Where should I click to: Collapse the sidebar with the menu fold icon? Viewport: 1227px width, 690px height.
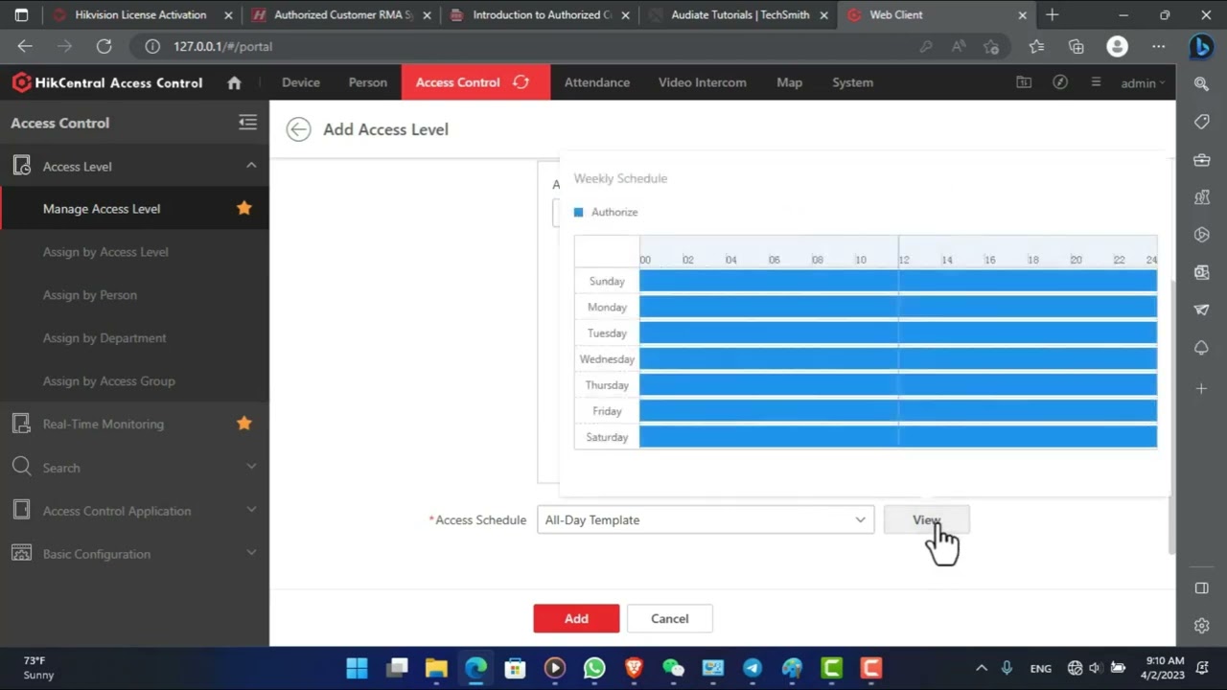coord(247,123)
